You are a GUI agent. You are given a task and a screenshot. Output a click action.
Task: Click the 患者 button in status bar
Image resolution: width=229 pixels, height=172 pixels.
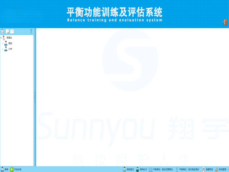[x=5, y=169]
